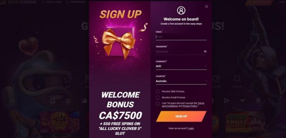Click the Install PWA icon in header

point(43,2)
